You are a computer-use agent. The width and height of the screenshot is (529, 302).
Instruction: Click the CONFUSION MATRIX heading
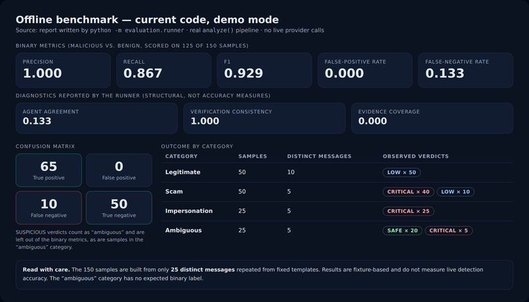click(x=45, y=147)
